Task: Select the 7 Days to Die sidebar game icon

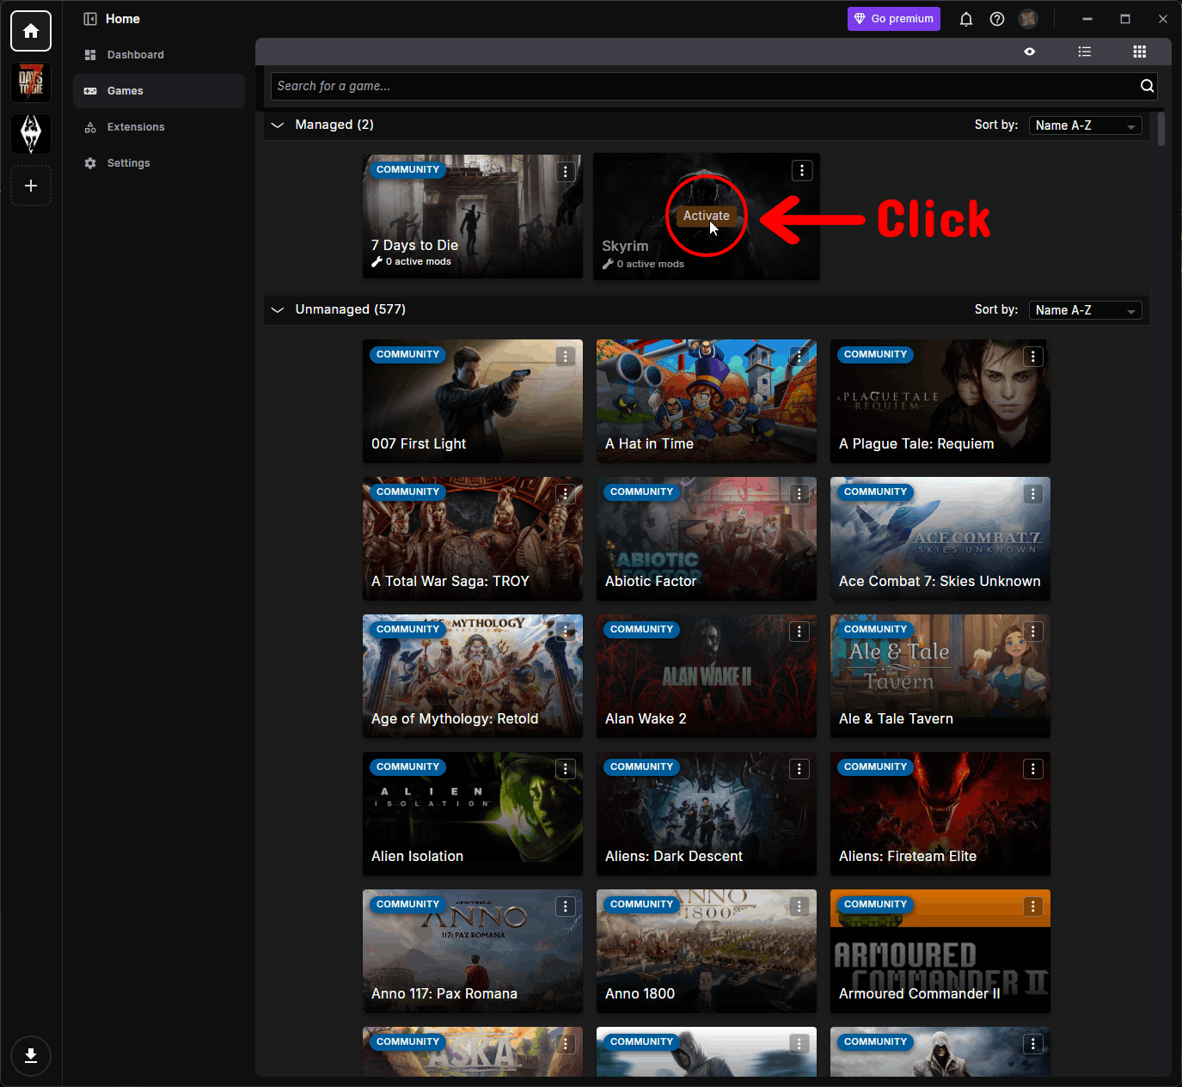Action: coord(31,82)
